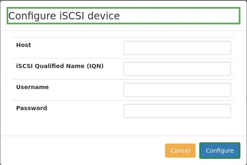Image resolution: width=247 pixels, height=165 pixels.
Task: Click the word "iSCSI" in the dialog heading
Action: [71, 16]
